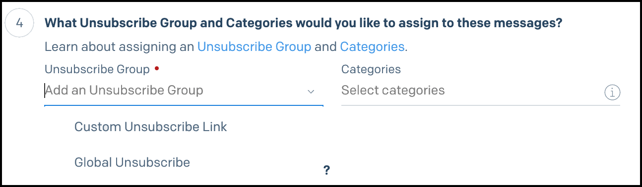This screenshot has width=642, height=187.
Task: Click the info icon beside Select categories
Action: [613, 92]
